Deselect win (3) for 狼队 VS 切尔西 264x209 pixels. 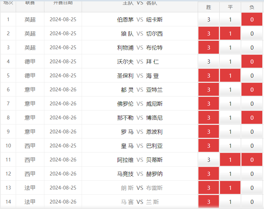point(209,34)
